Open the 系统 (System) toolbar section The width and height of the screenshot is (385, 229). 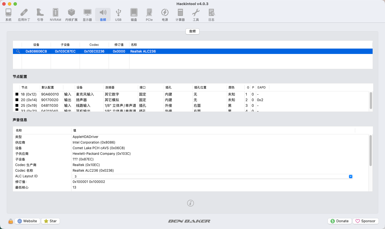(x=8, y=15)
